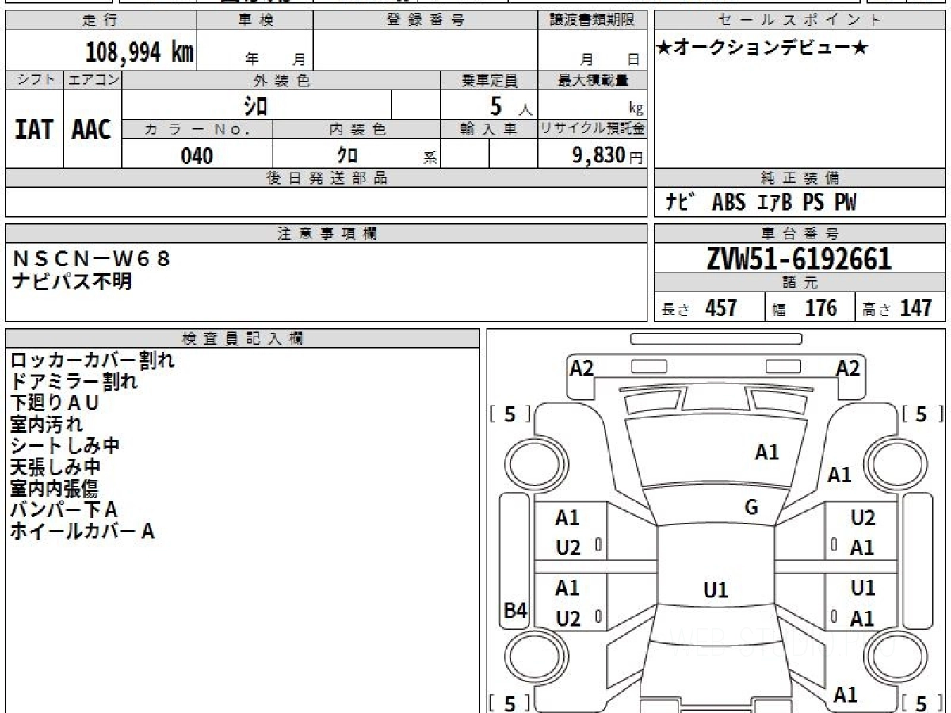The height and width of the screenshot is (713, 951).
Task: Click the エアコン header cell
Action: pyautogui.click(x=93, y=80)
